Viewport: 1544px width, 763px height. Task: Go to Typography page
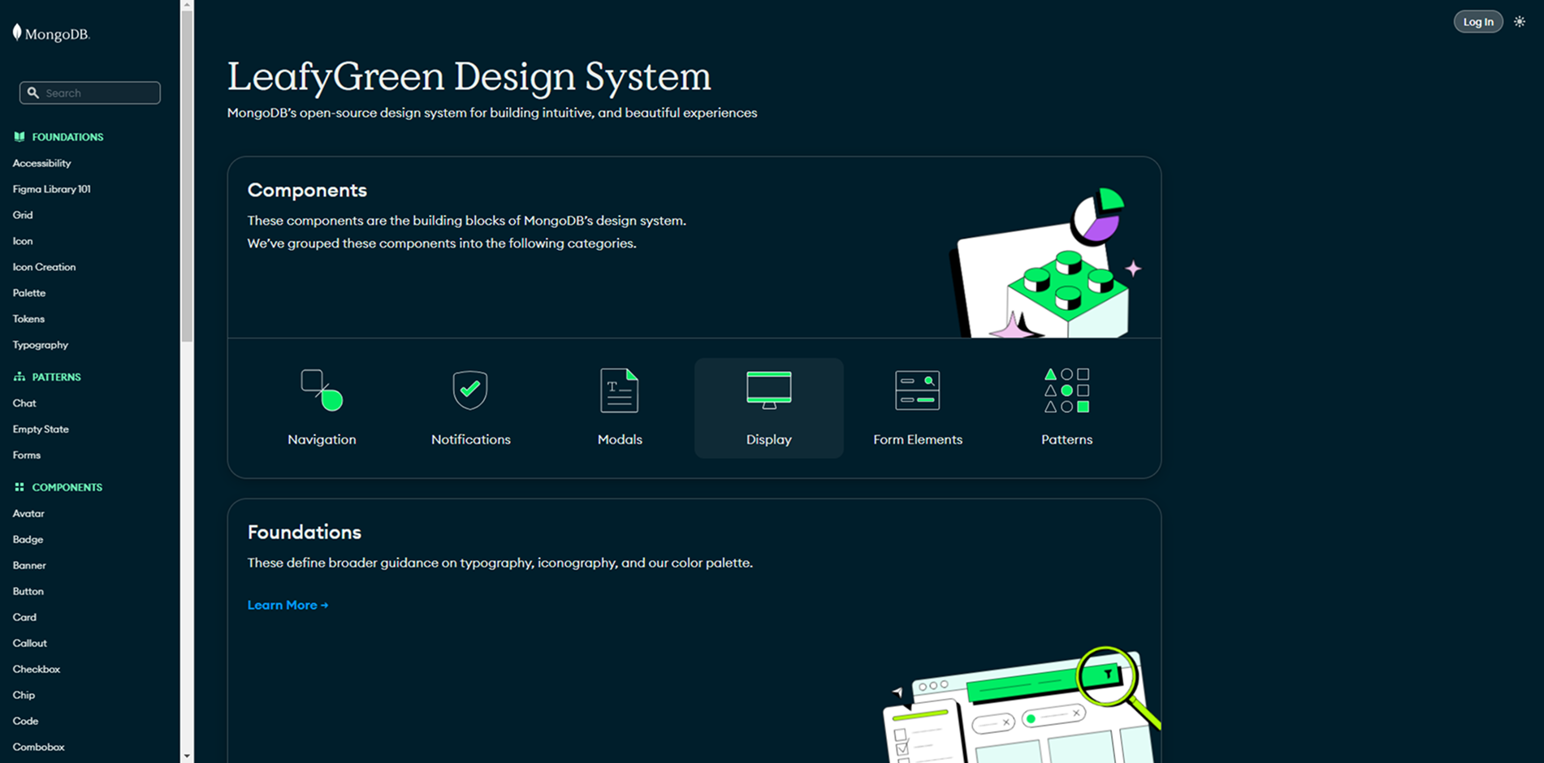coord(41,345)
